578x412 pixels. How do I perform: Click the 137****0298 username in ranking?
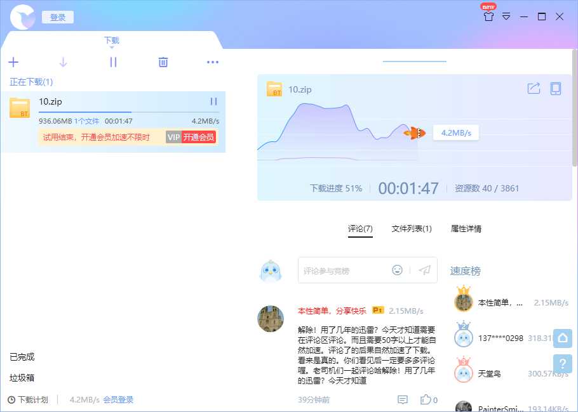click(x=501, y=338)
